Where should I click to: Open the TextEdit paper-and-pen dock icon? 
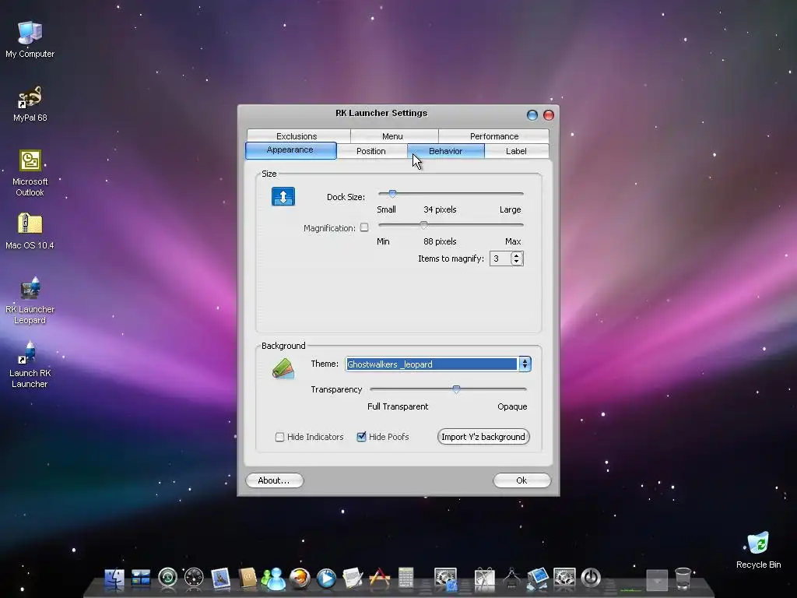pyautogui.click(x=353, y=579)
